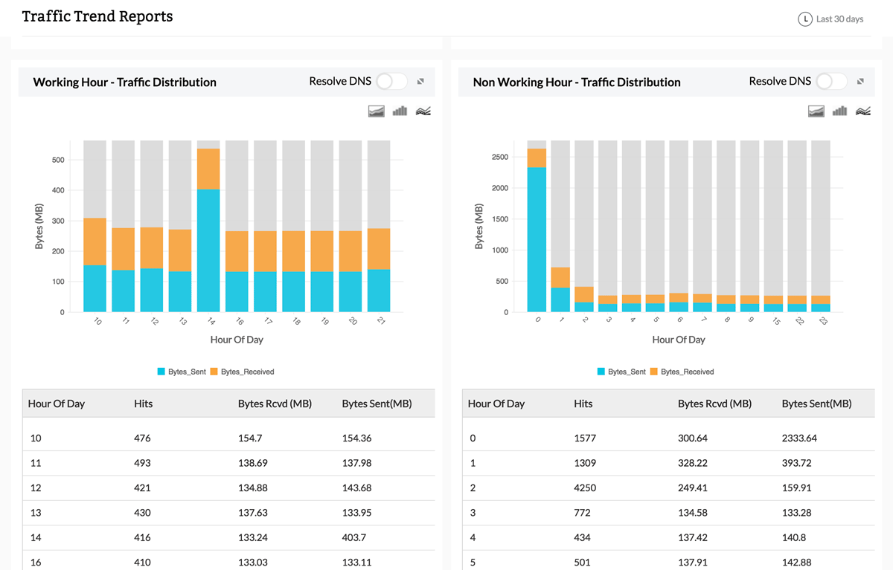Select line chart for Non Working Hour
This screenshot has width=893, height=570.
863,111
